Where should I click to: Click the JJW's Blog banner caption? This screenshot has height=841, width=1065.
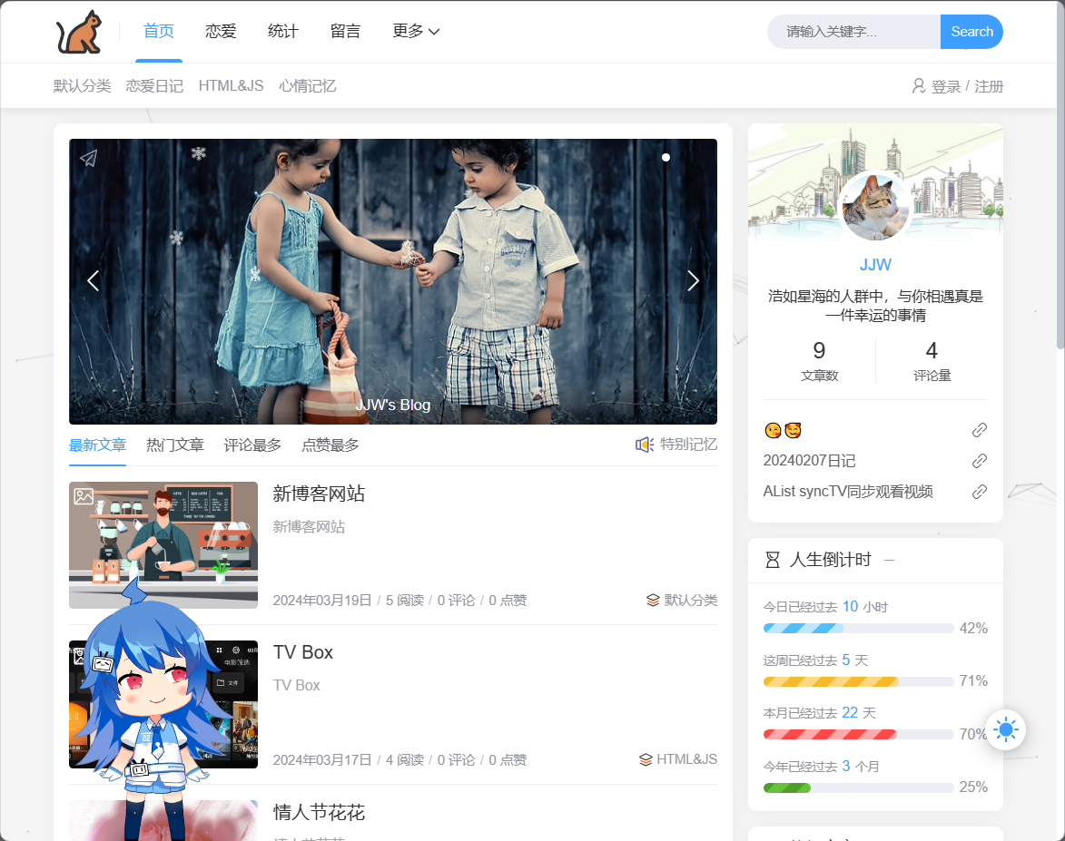[393, 406]
